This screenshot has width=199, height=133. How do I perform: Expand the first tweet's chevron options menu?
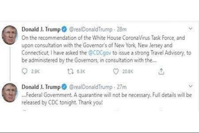click(x=190, y=28)
